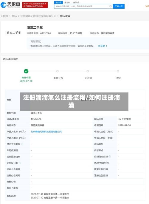Select the 查关系 search tab
Screen dimensions: 149x204
(76, 2)
